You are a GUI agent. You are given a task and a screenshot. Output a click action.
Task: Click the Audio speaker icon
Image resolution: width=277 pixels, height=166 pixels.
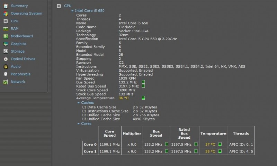[x=6, y=67]
